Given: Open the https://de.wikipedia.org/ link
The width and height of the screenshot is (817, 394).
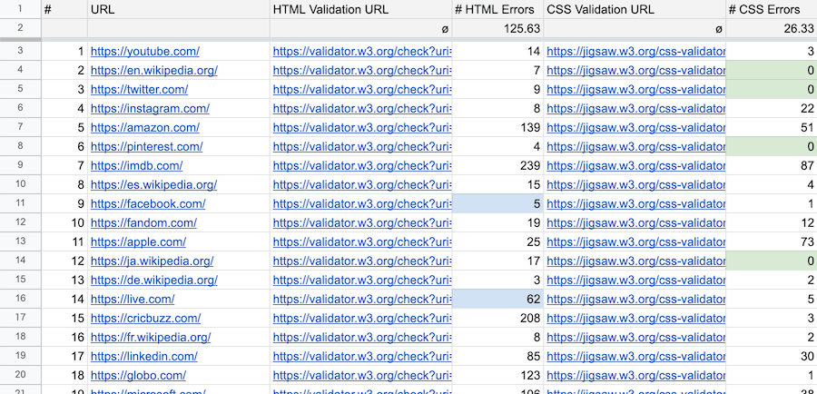Looking at the screenshot, I should click(153, 280).
